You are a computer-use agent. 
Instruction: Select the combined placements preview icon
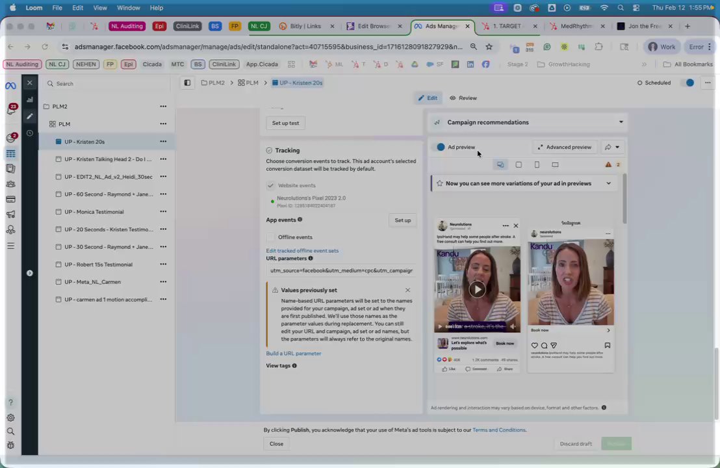(500, 165)
